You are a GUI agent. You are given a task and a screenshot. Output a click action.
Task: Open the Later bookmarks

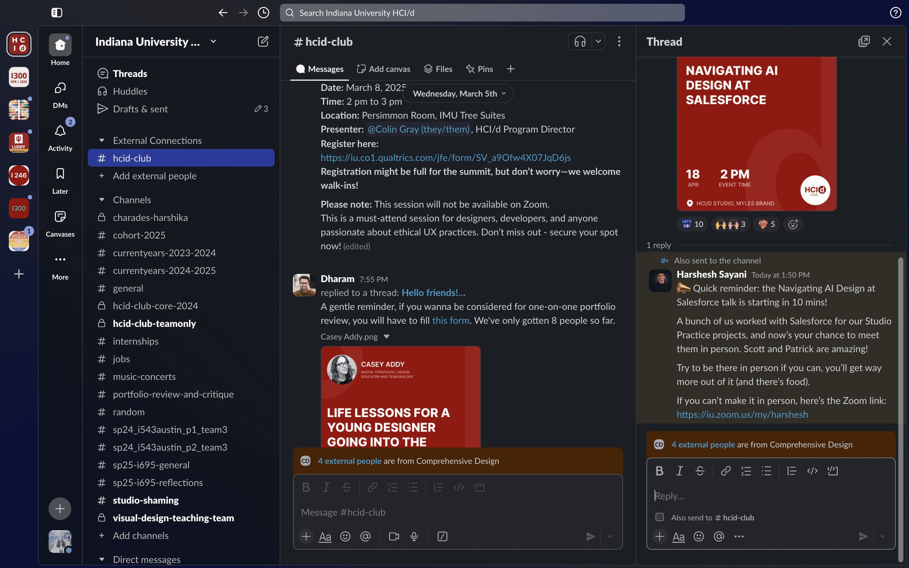pos(60,181)
